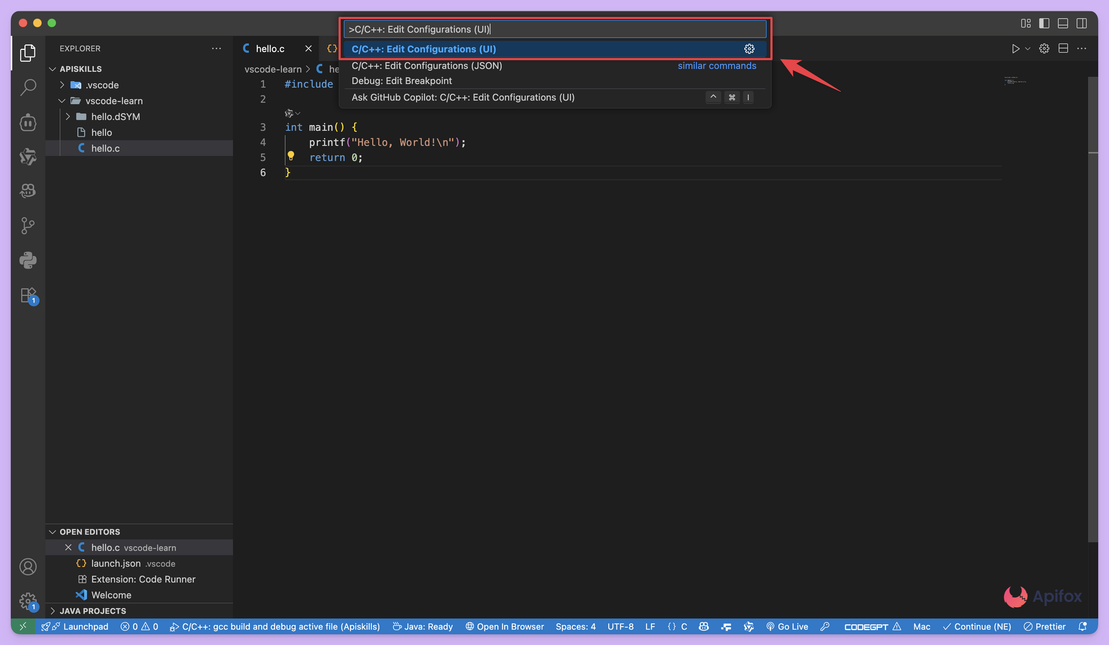
Task: Switch to the hello.c editor tab
Action: click(270, 48)
